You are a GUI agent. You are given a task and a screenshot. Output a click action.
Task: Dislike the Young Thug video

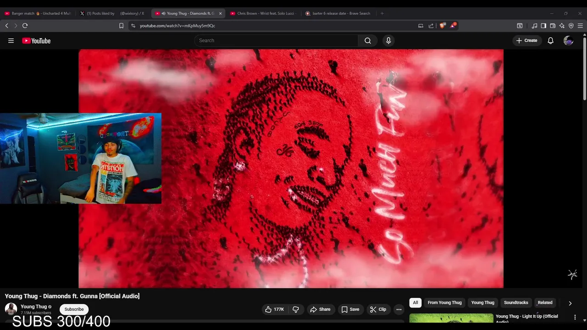click(x=296, y=309)
